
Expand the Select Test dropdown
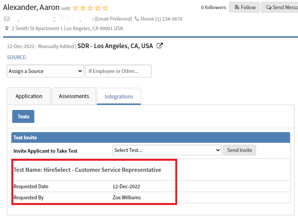pos(167,150)
